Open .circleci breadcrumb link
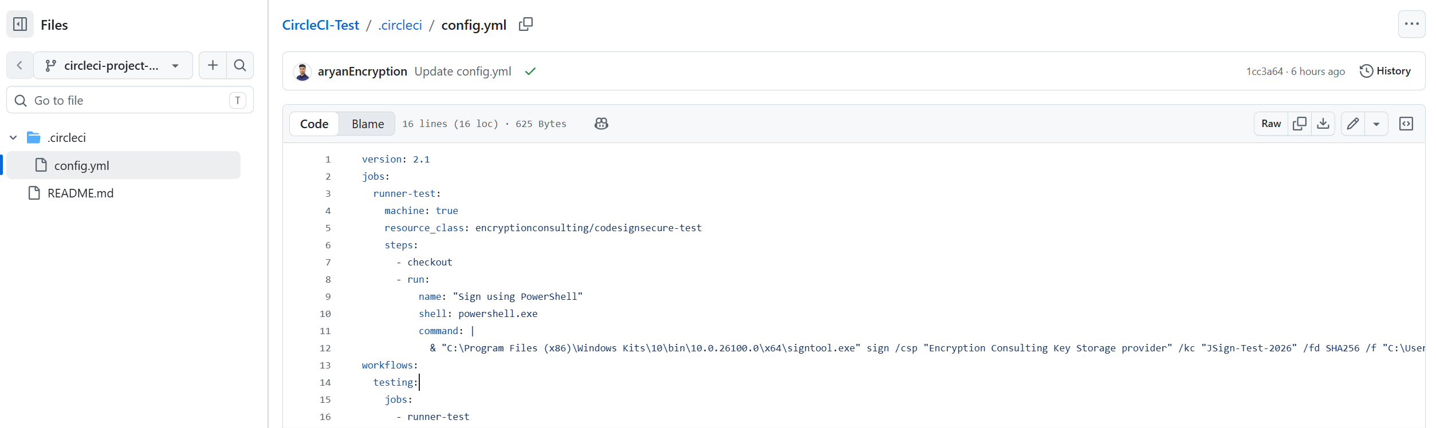 click(400, 25)
